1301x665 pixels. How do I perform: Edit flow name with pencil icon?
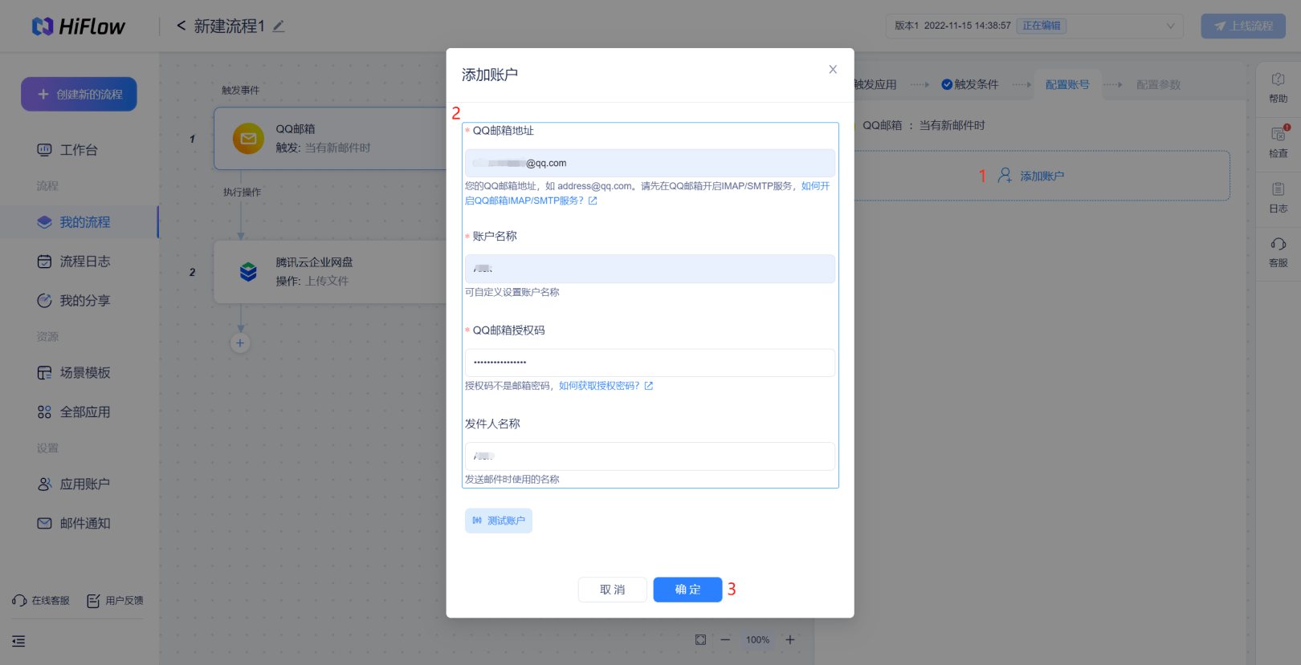click(x=279, y=26)
